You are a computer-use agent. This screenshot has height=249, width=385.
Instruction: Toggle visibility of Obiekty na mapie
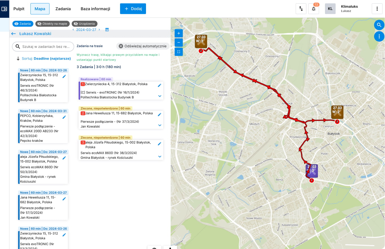point(52,24)
